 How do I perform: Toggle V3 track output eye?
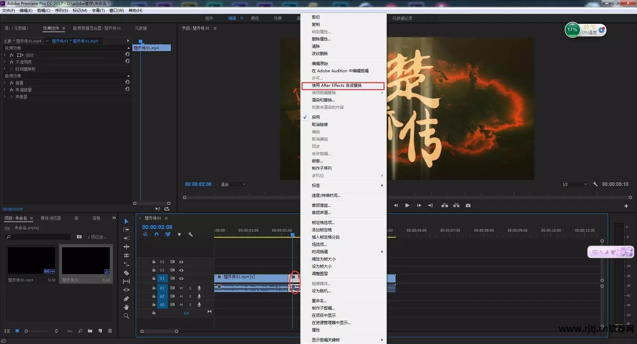click(181, 262)
